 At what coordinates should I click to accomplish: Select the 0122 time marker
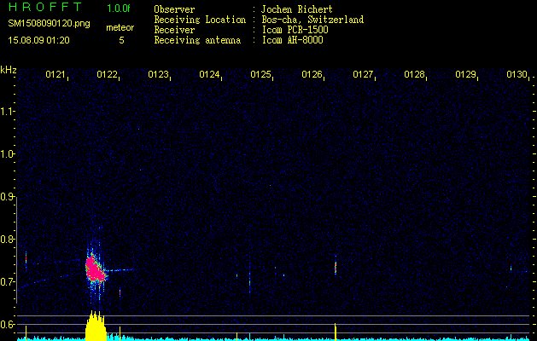107,74
